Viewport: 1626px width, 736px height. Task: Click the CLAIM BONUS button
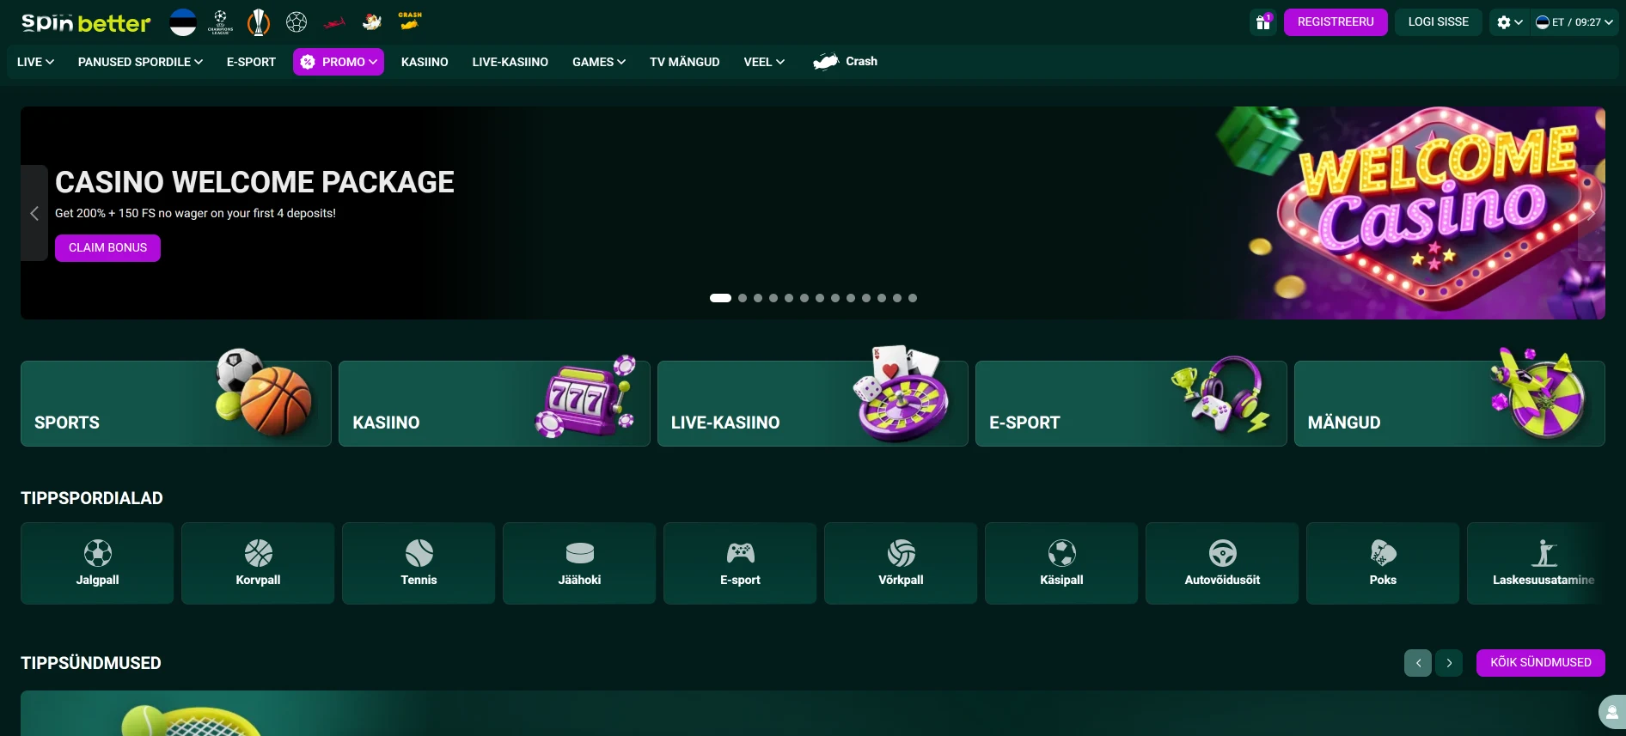point(107,248)
